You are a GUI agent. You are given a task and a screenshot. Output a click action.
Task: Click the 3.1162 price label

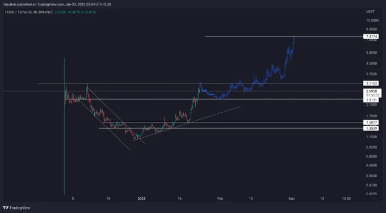tap(371, 83)
